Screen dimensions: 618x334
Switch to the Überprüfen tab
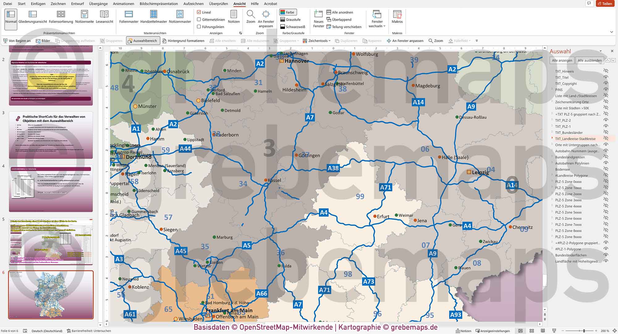pyautogui.click(x=218, y=4)
